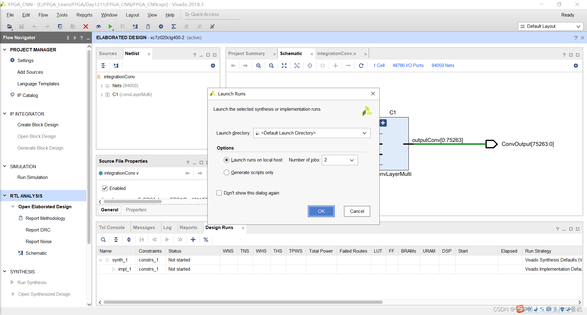Screen dimensions: 587x315
Task: Click the Design Runs add plus icon
Action: tap(193, 240)
